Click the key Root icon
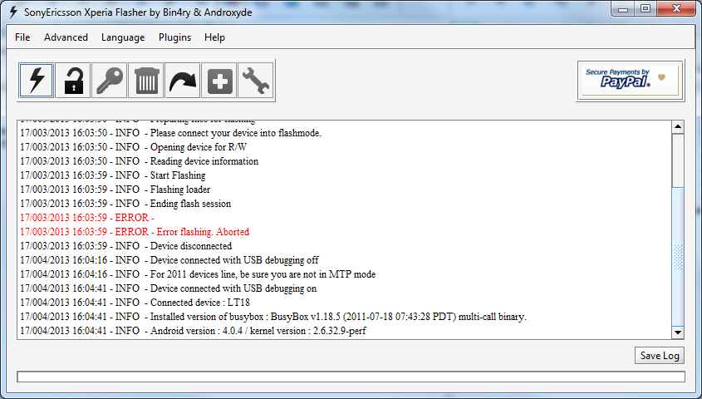The height and width of the screenshot is (399, 702). coord(110,81)
